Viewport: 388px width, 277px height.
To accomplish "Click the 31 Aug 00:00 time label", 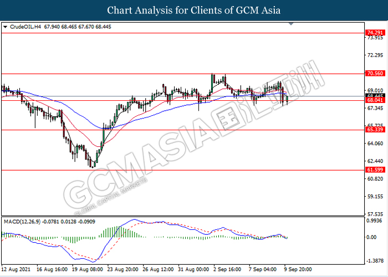I will [195, 269].
